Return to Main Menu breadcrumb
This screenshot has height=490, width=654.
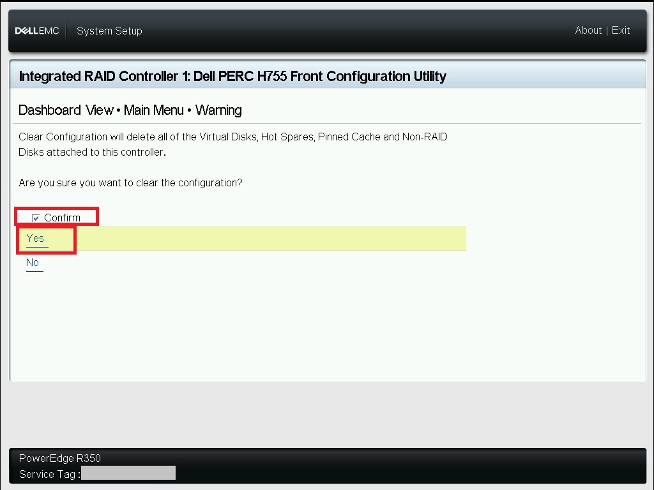[x=153, y=110]
